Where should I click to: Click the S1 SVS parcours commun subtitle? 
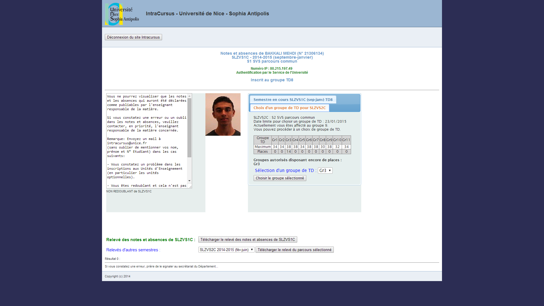click(x=272, y=61)
